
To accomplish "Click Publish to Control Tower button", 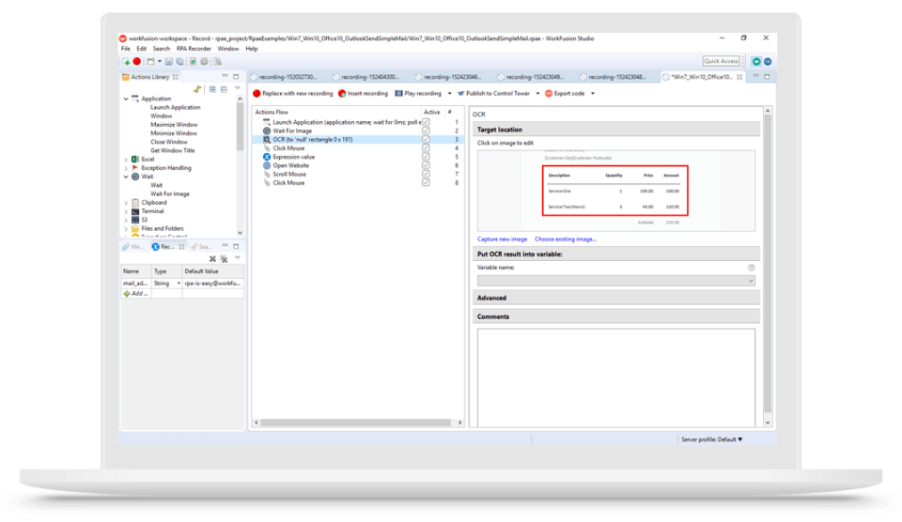I will 493,94.
